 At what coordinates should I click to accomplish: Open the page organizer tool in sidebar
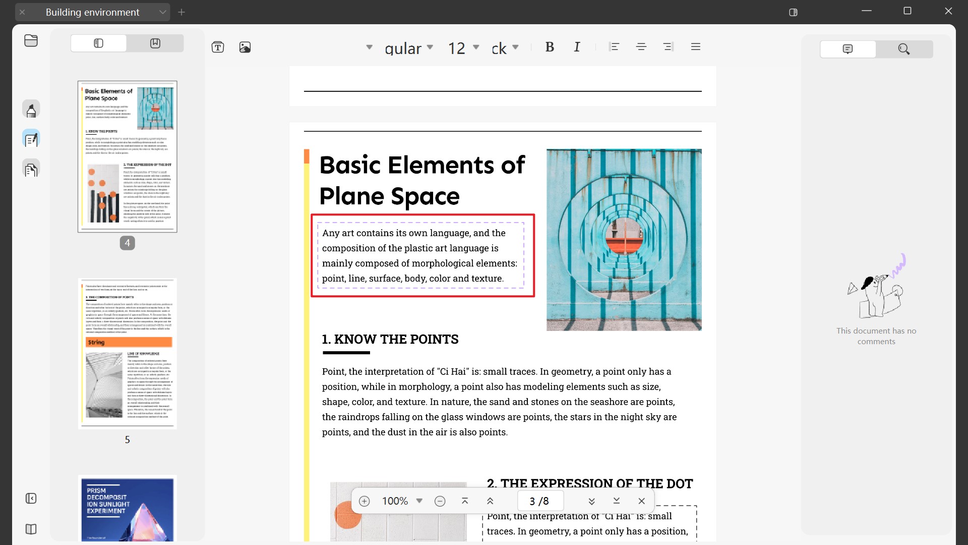coord(31,169)
